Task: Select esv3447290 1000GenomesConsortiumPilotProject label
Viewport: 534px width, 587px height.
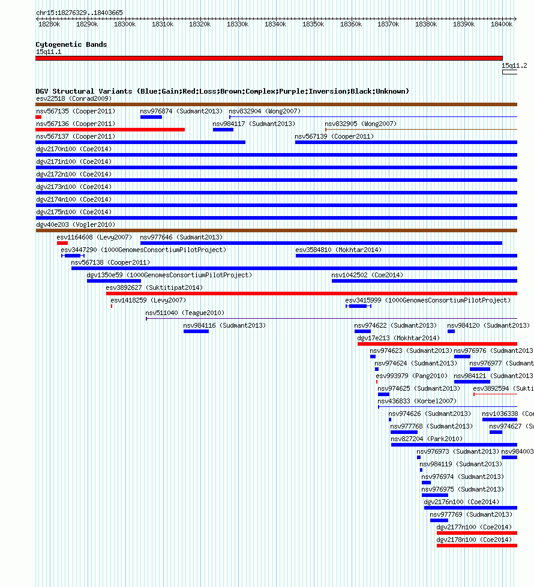Action: (x=143, y=250)
